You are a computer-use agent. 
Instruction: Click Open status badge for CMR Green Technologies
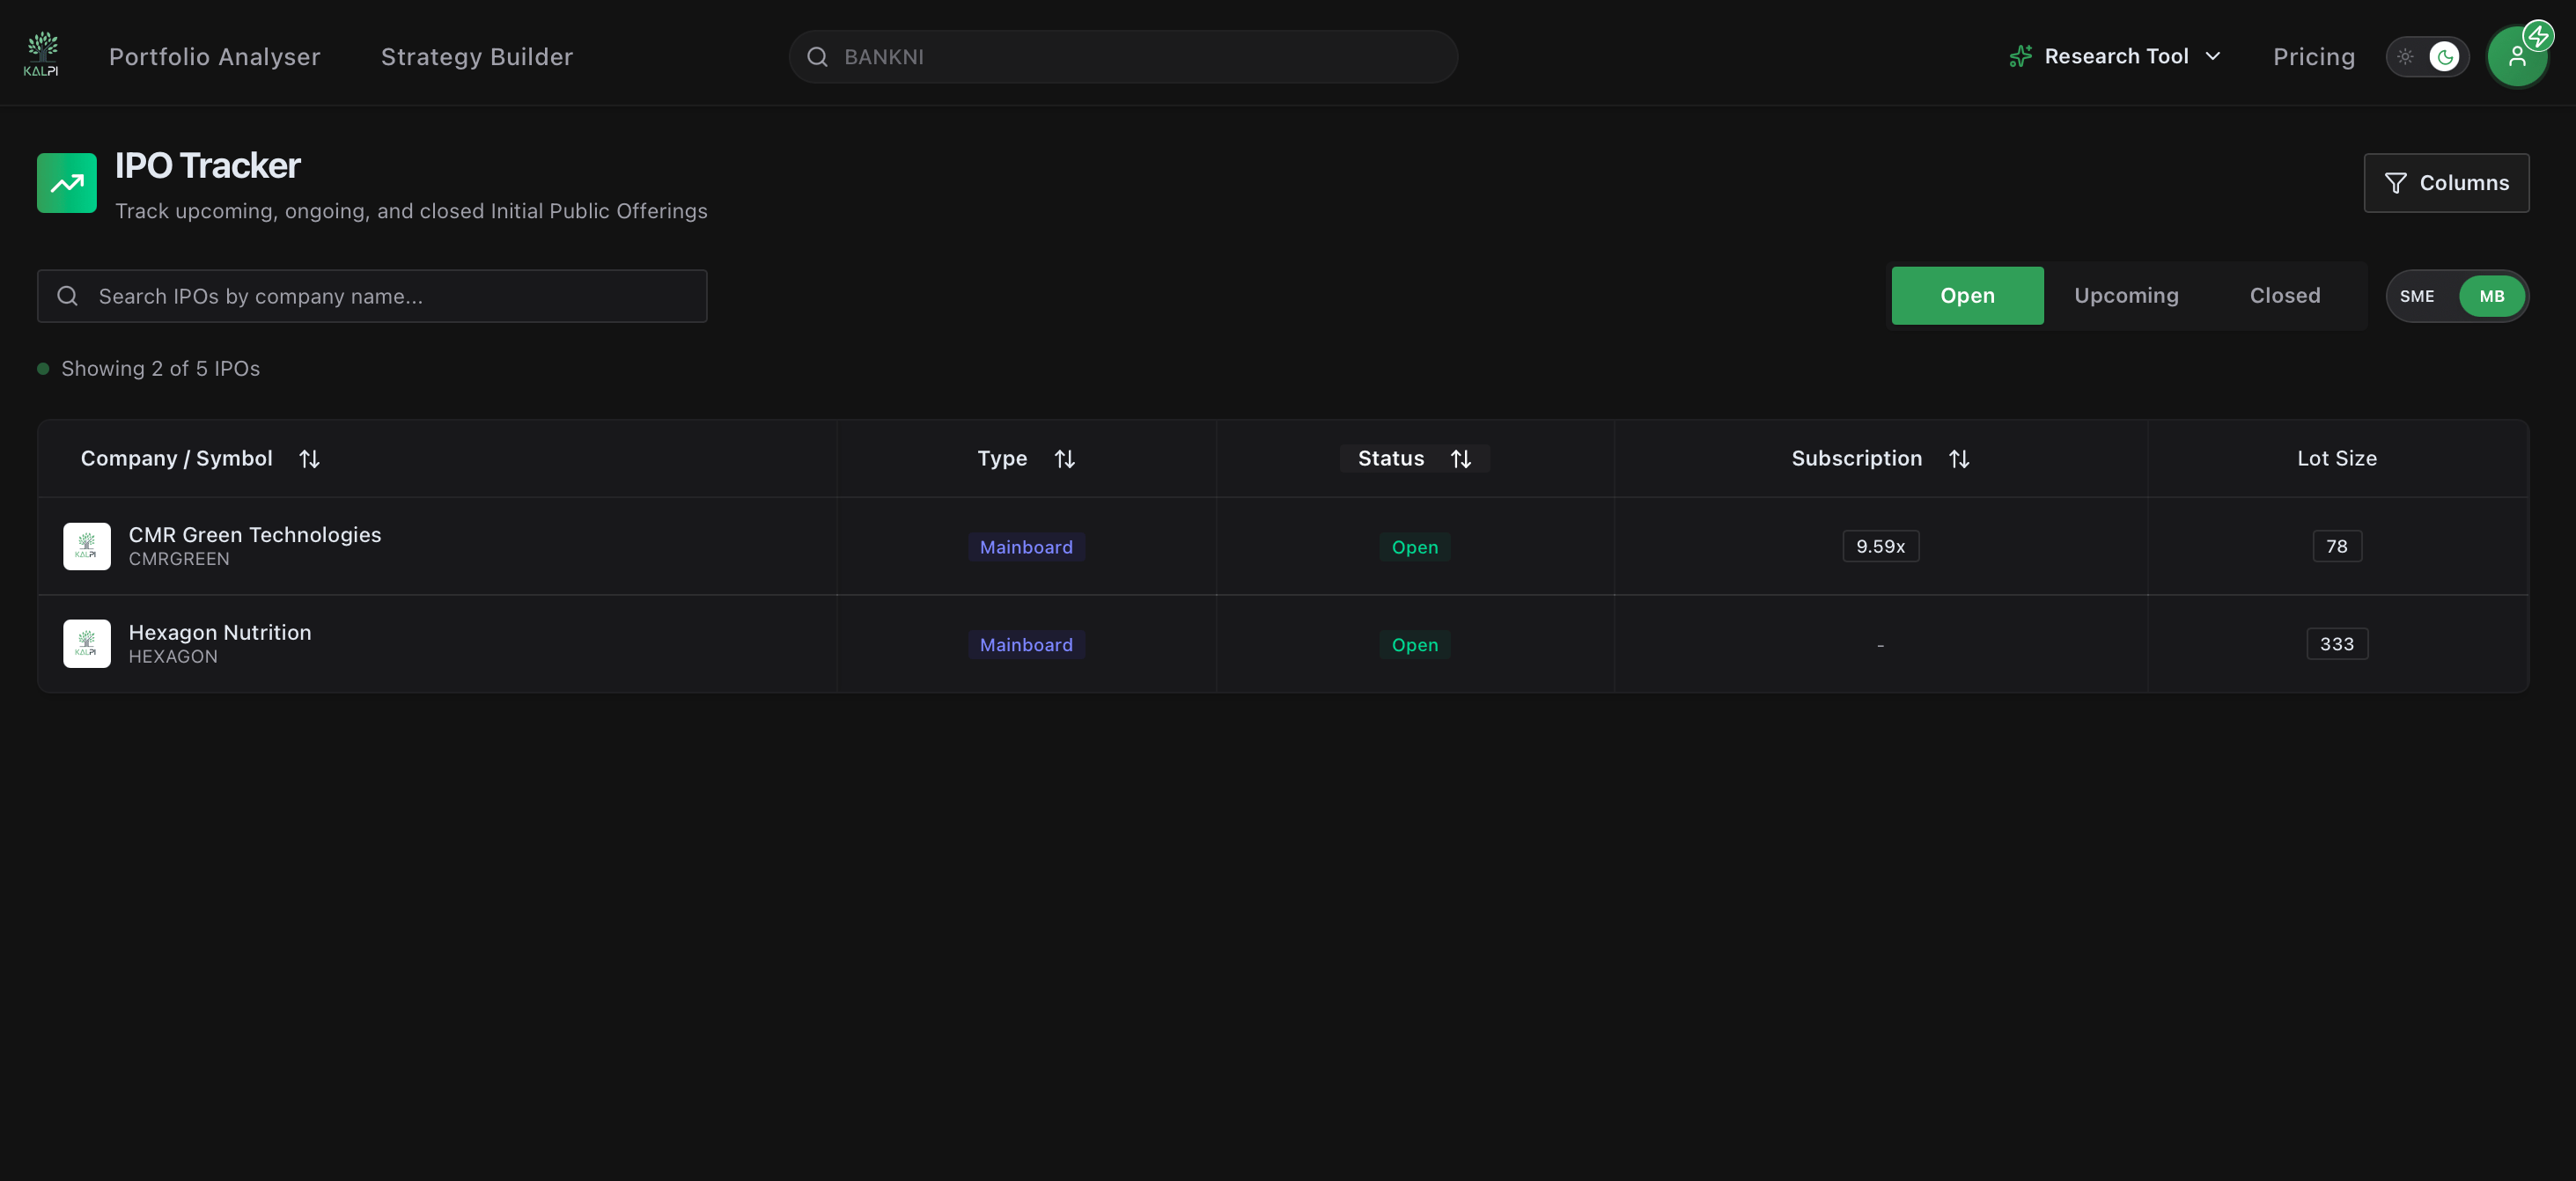(x=1414, y=547)
